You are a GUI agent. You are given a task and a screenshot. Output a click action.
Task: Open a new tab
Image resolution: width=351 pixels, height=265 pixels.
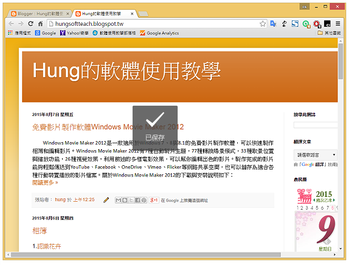click(x=143, y=14)
